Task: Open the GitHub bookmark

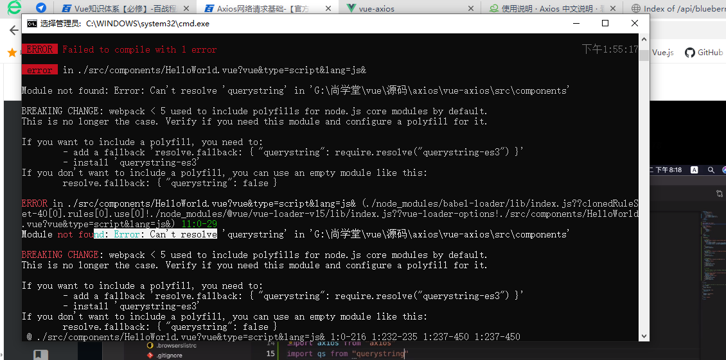Action: pyautogui.click(x=704, y=52)
